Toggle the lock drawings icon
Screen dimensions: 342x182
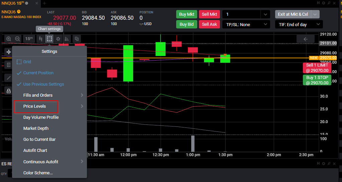click(8, 91)
